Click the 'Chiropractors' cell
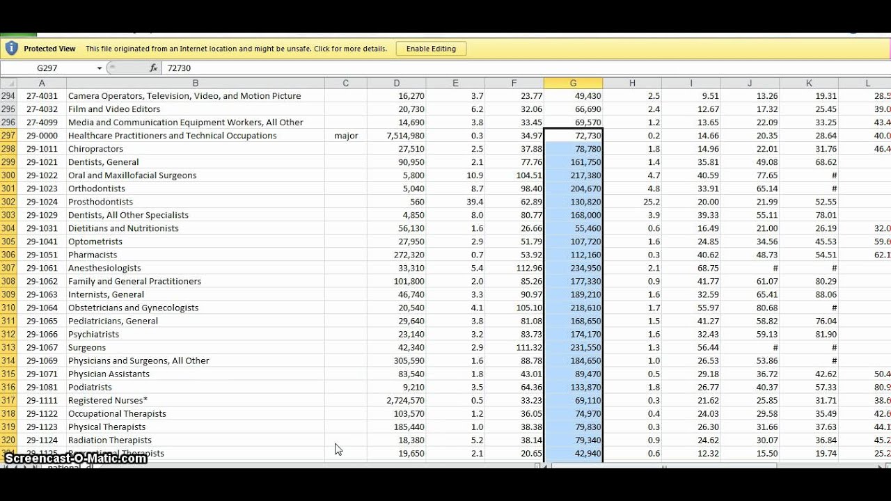 point(196,149)
